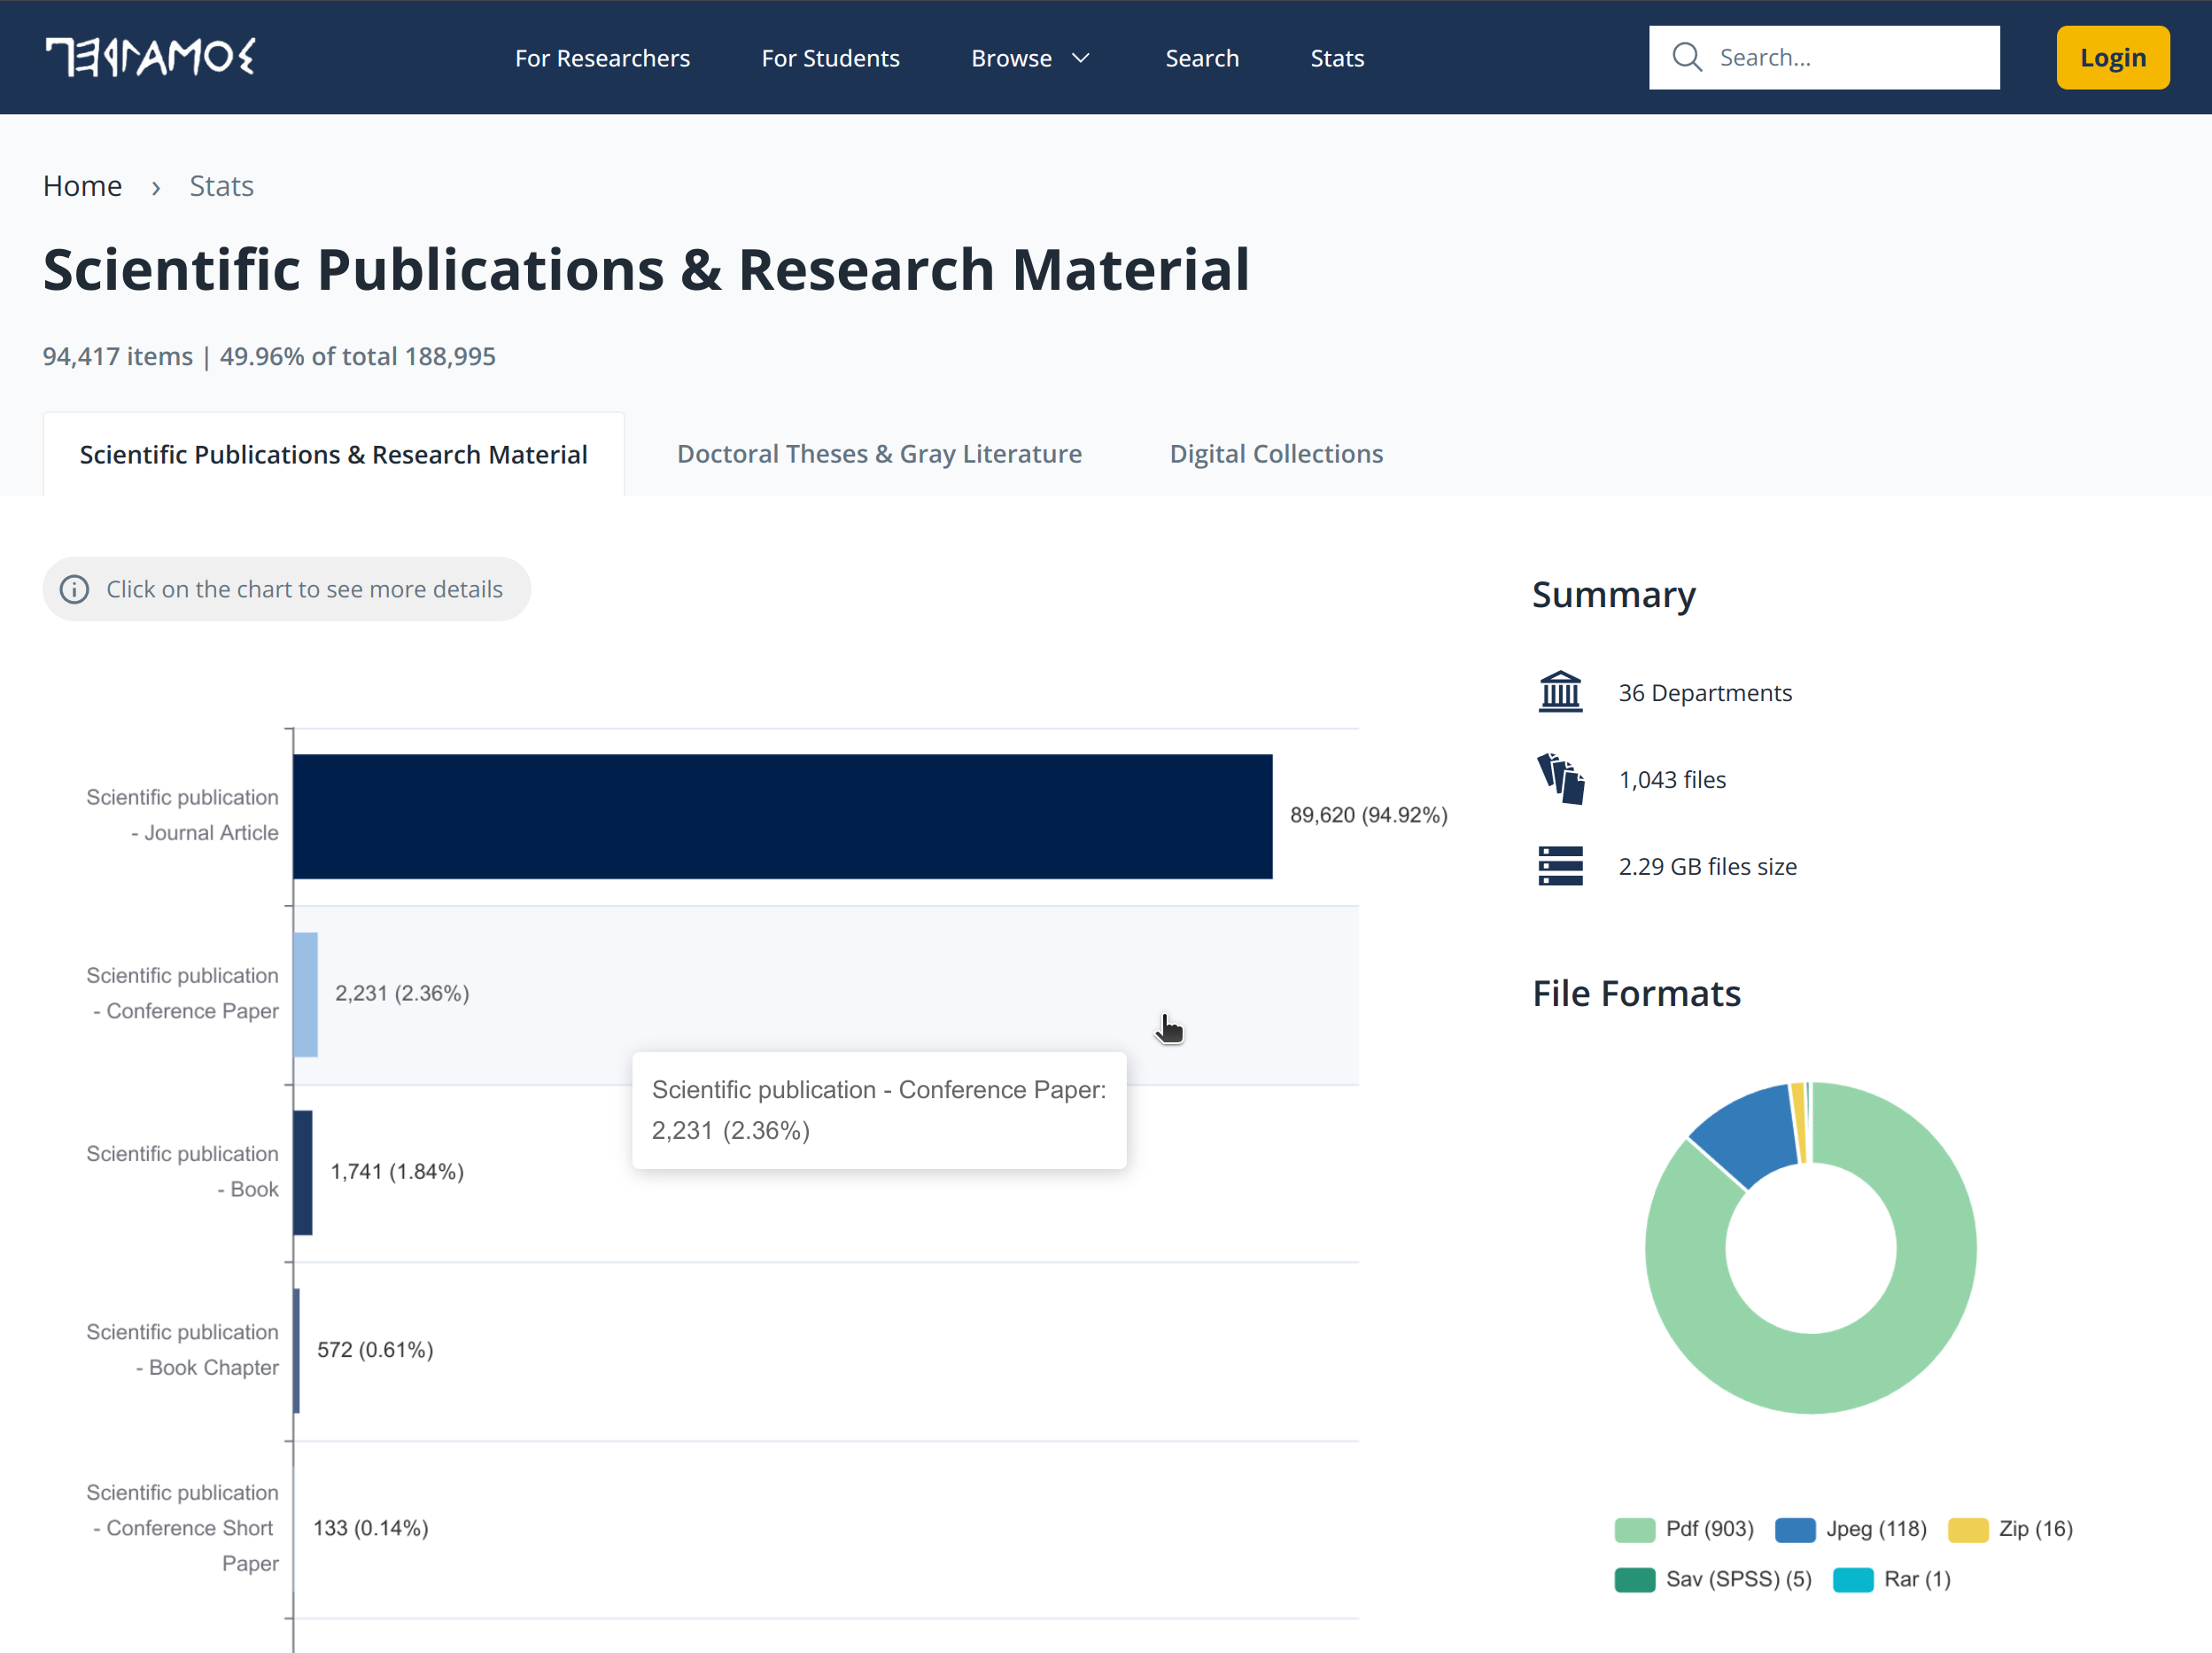
Task: Click the 1,741 (1.84%) value label
Action: pyautogui.click(x=397, y=1171)
